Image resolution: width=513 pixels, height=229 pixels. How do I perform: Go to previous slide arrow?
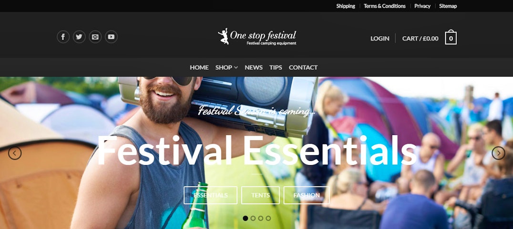click(x=15, y=153)
